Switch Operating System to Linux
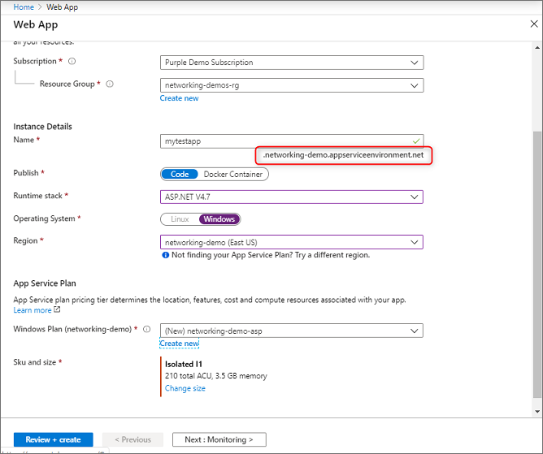 180,219
